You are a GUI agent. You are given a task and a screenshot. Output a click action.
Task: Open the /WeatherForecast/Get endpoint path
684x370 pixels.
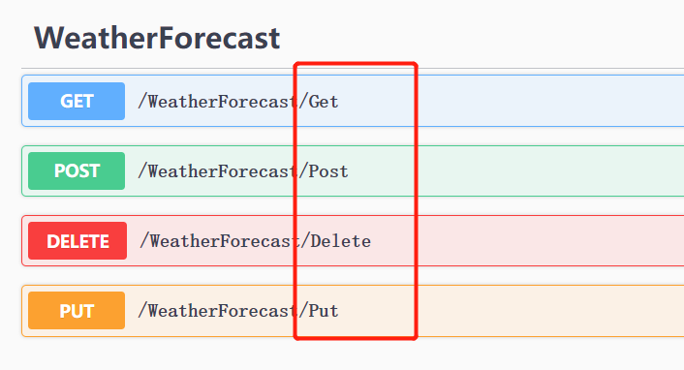pos(238,102)
